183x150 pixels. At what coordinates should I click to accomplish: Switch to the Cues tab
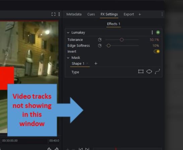[x=91, y=14]
